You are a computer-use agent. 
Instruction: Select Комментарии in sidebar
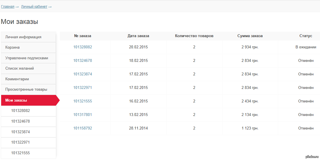[x=28, y=79]
